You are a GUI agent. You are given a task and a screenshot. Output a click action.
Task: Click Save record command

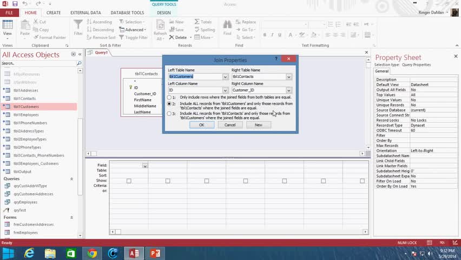(176, 30)
